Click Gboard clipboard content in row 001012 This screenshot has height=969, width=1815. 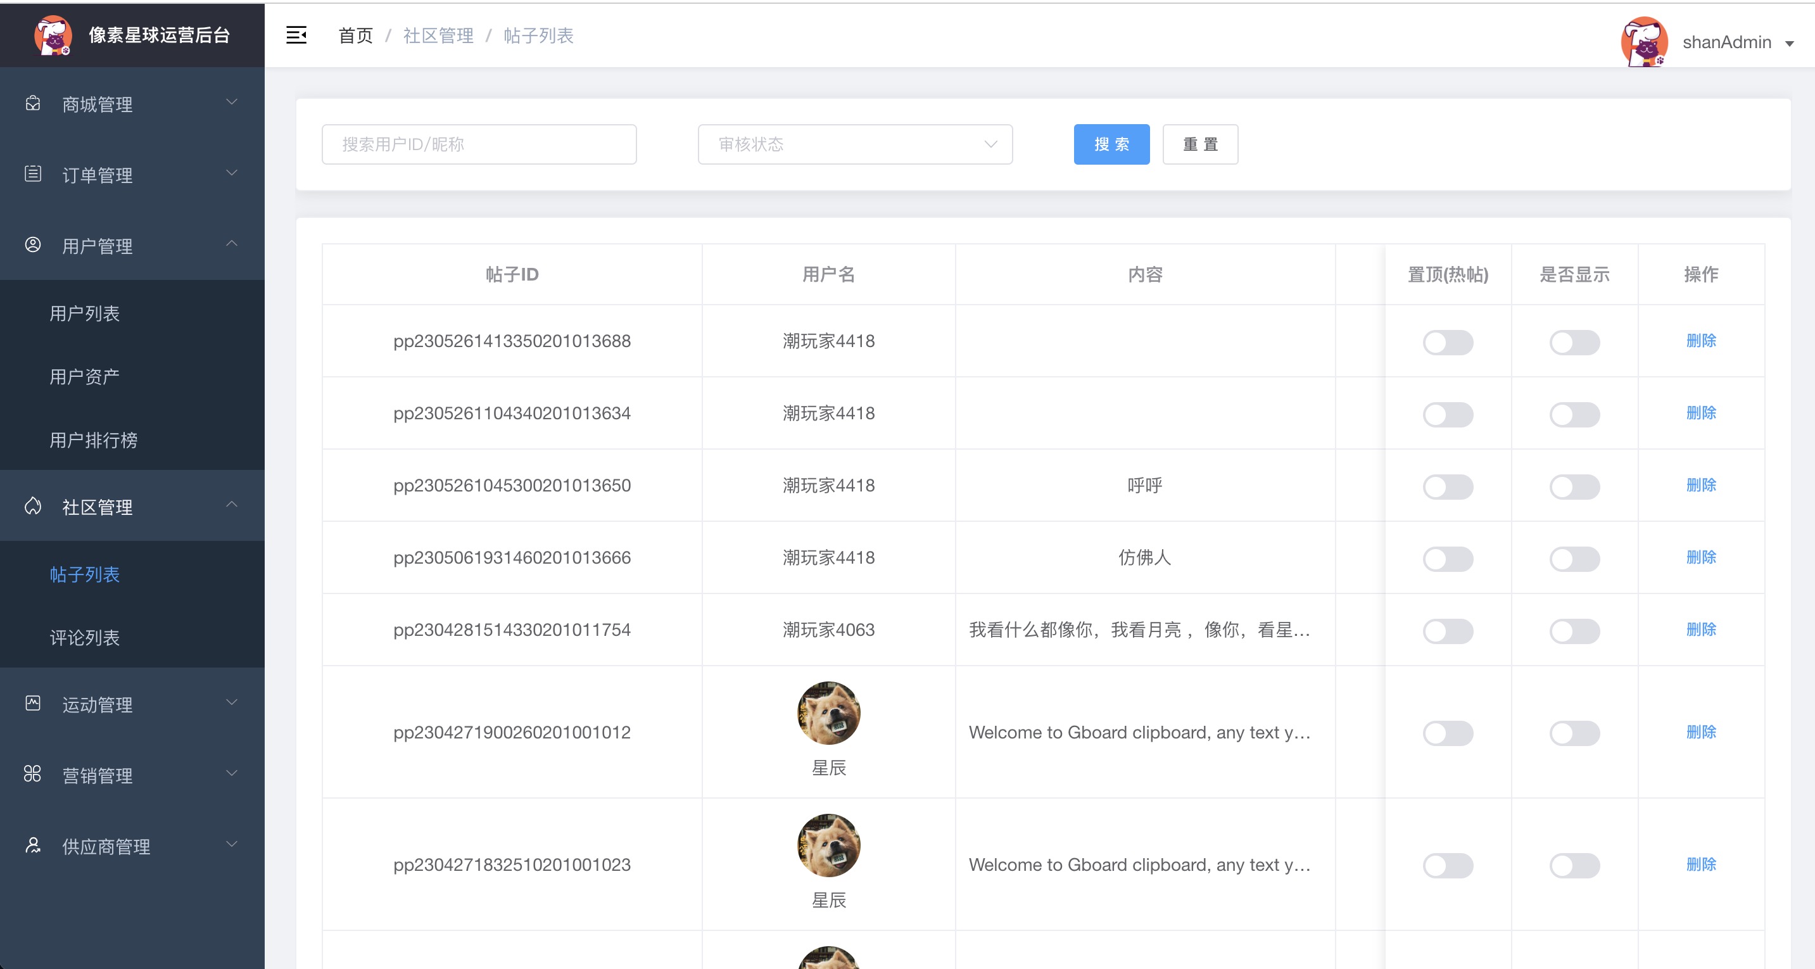[x=1139, y=732]
